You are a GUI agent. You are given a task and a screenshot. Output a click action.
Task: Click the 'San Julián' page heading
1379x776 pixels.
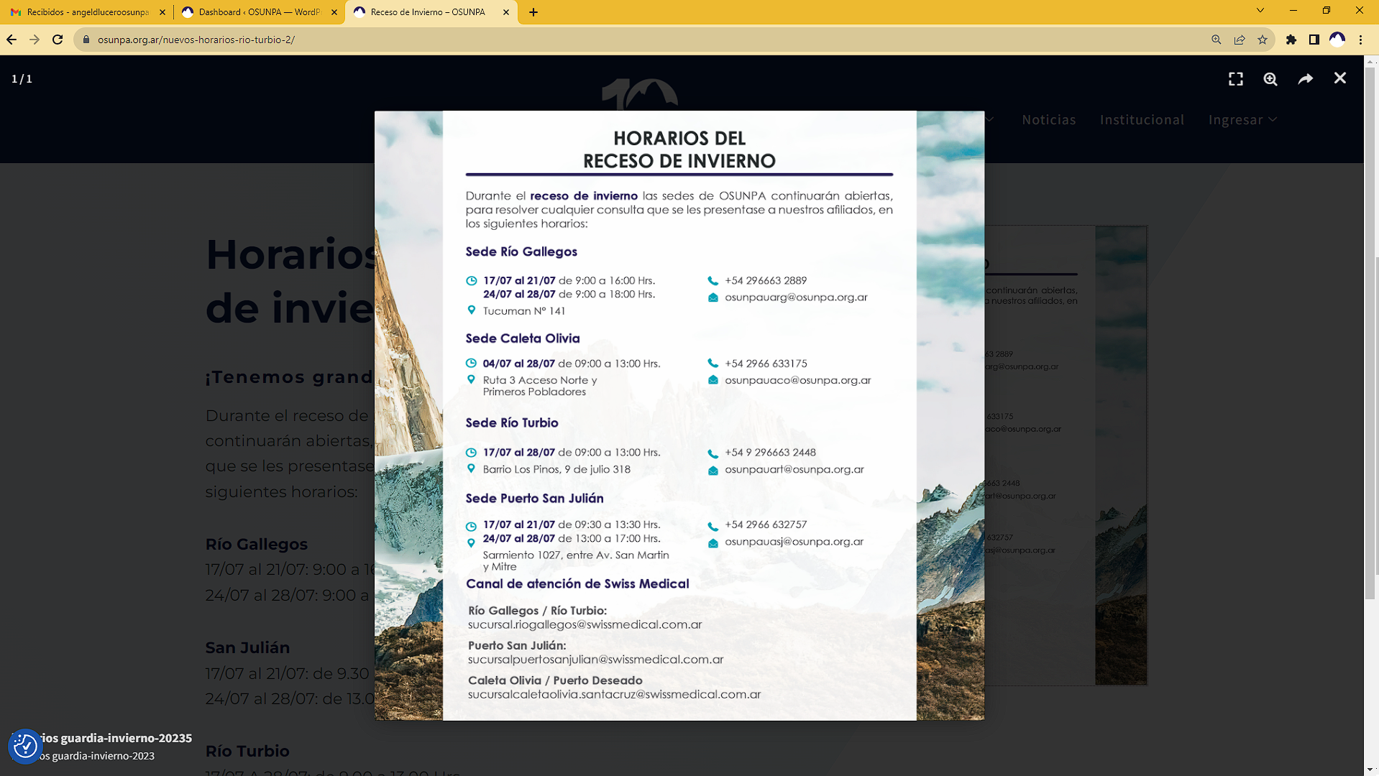click(x=247, y=647)
